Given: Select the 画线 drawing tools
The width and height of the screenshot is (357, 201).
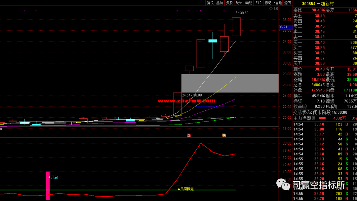Looking at the screenshot, I should 249,3.
